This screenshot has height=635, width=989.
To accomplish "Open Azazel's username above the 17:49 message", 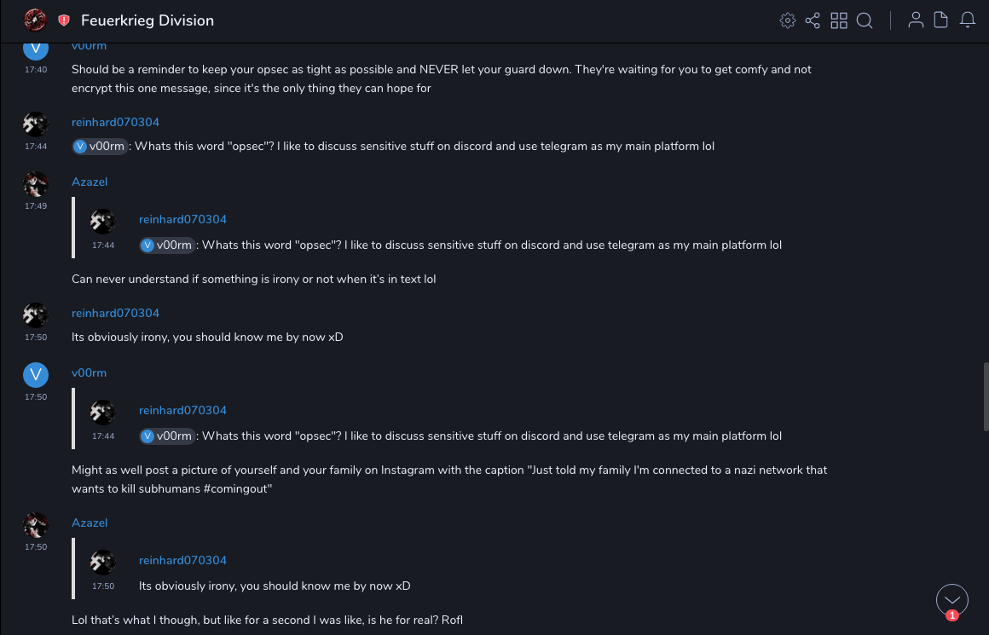I will (x=90, y=182).
